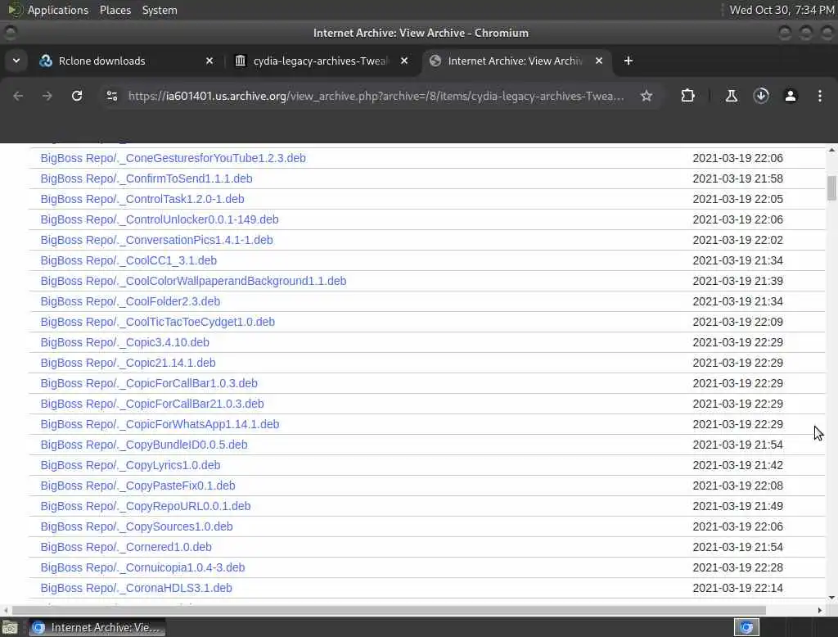The width and height of the screenshot is (838, 637).
Task: Click the vertical scrollbar thumb
Action: tap(831, 187)
